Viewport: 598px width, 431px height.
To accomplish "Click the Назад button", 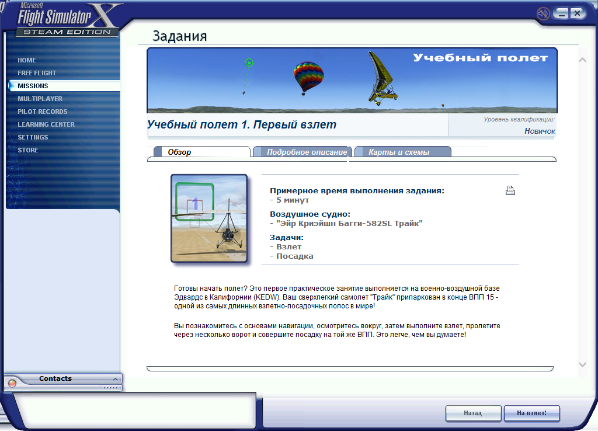I will click(473, 413).
